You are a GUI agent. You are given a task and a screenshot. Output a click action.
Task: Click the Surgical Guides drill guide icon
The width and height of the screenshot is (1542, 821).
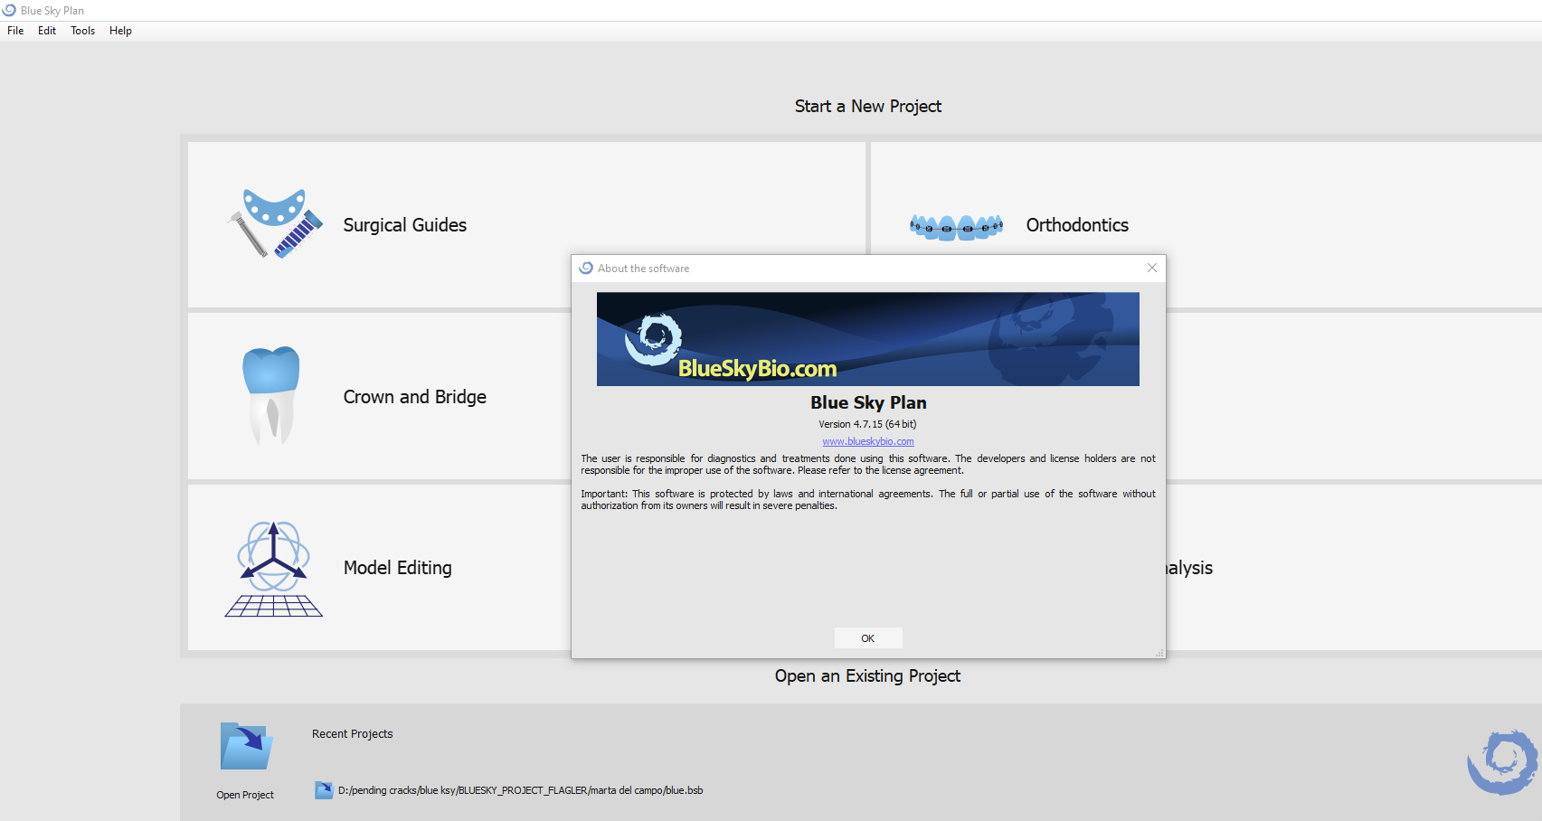(274, 224)
